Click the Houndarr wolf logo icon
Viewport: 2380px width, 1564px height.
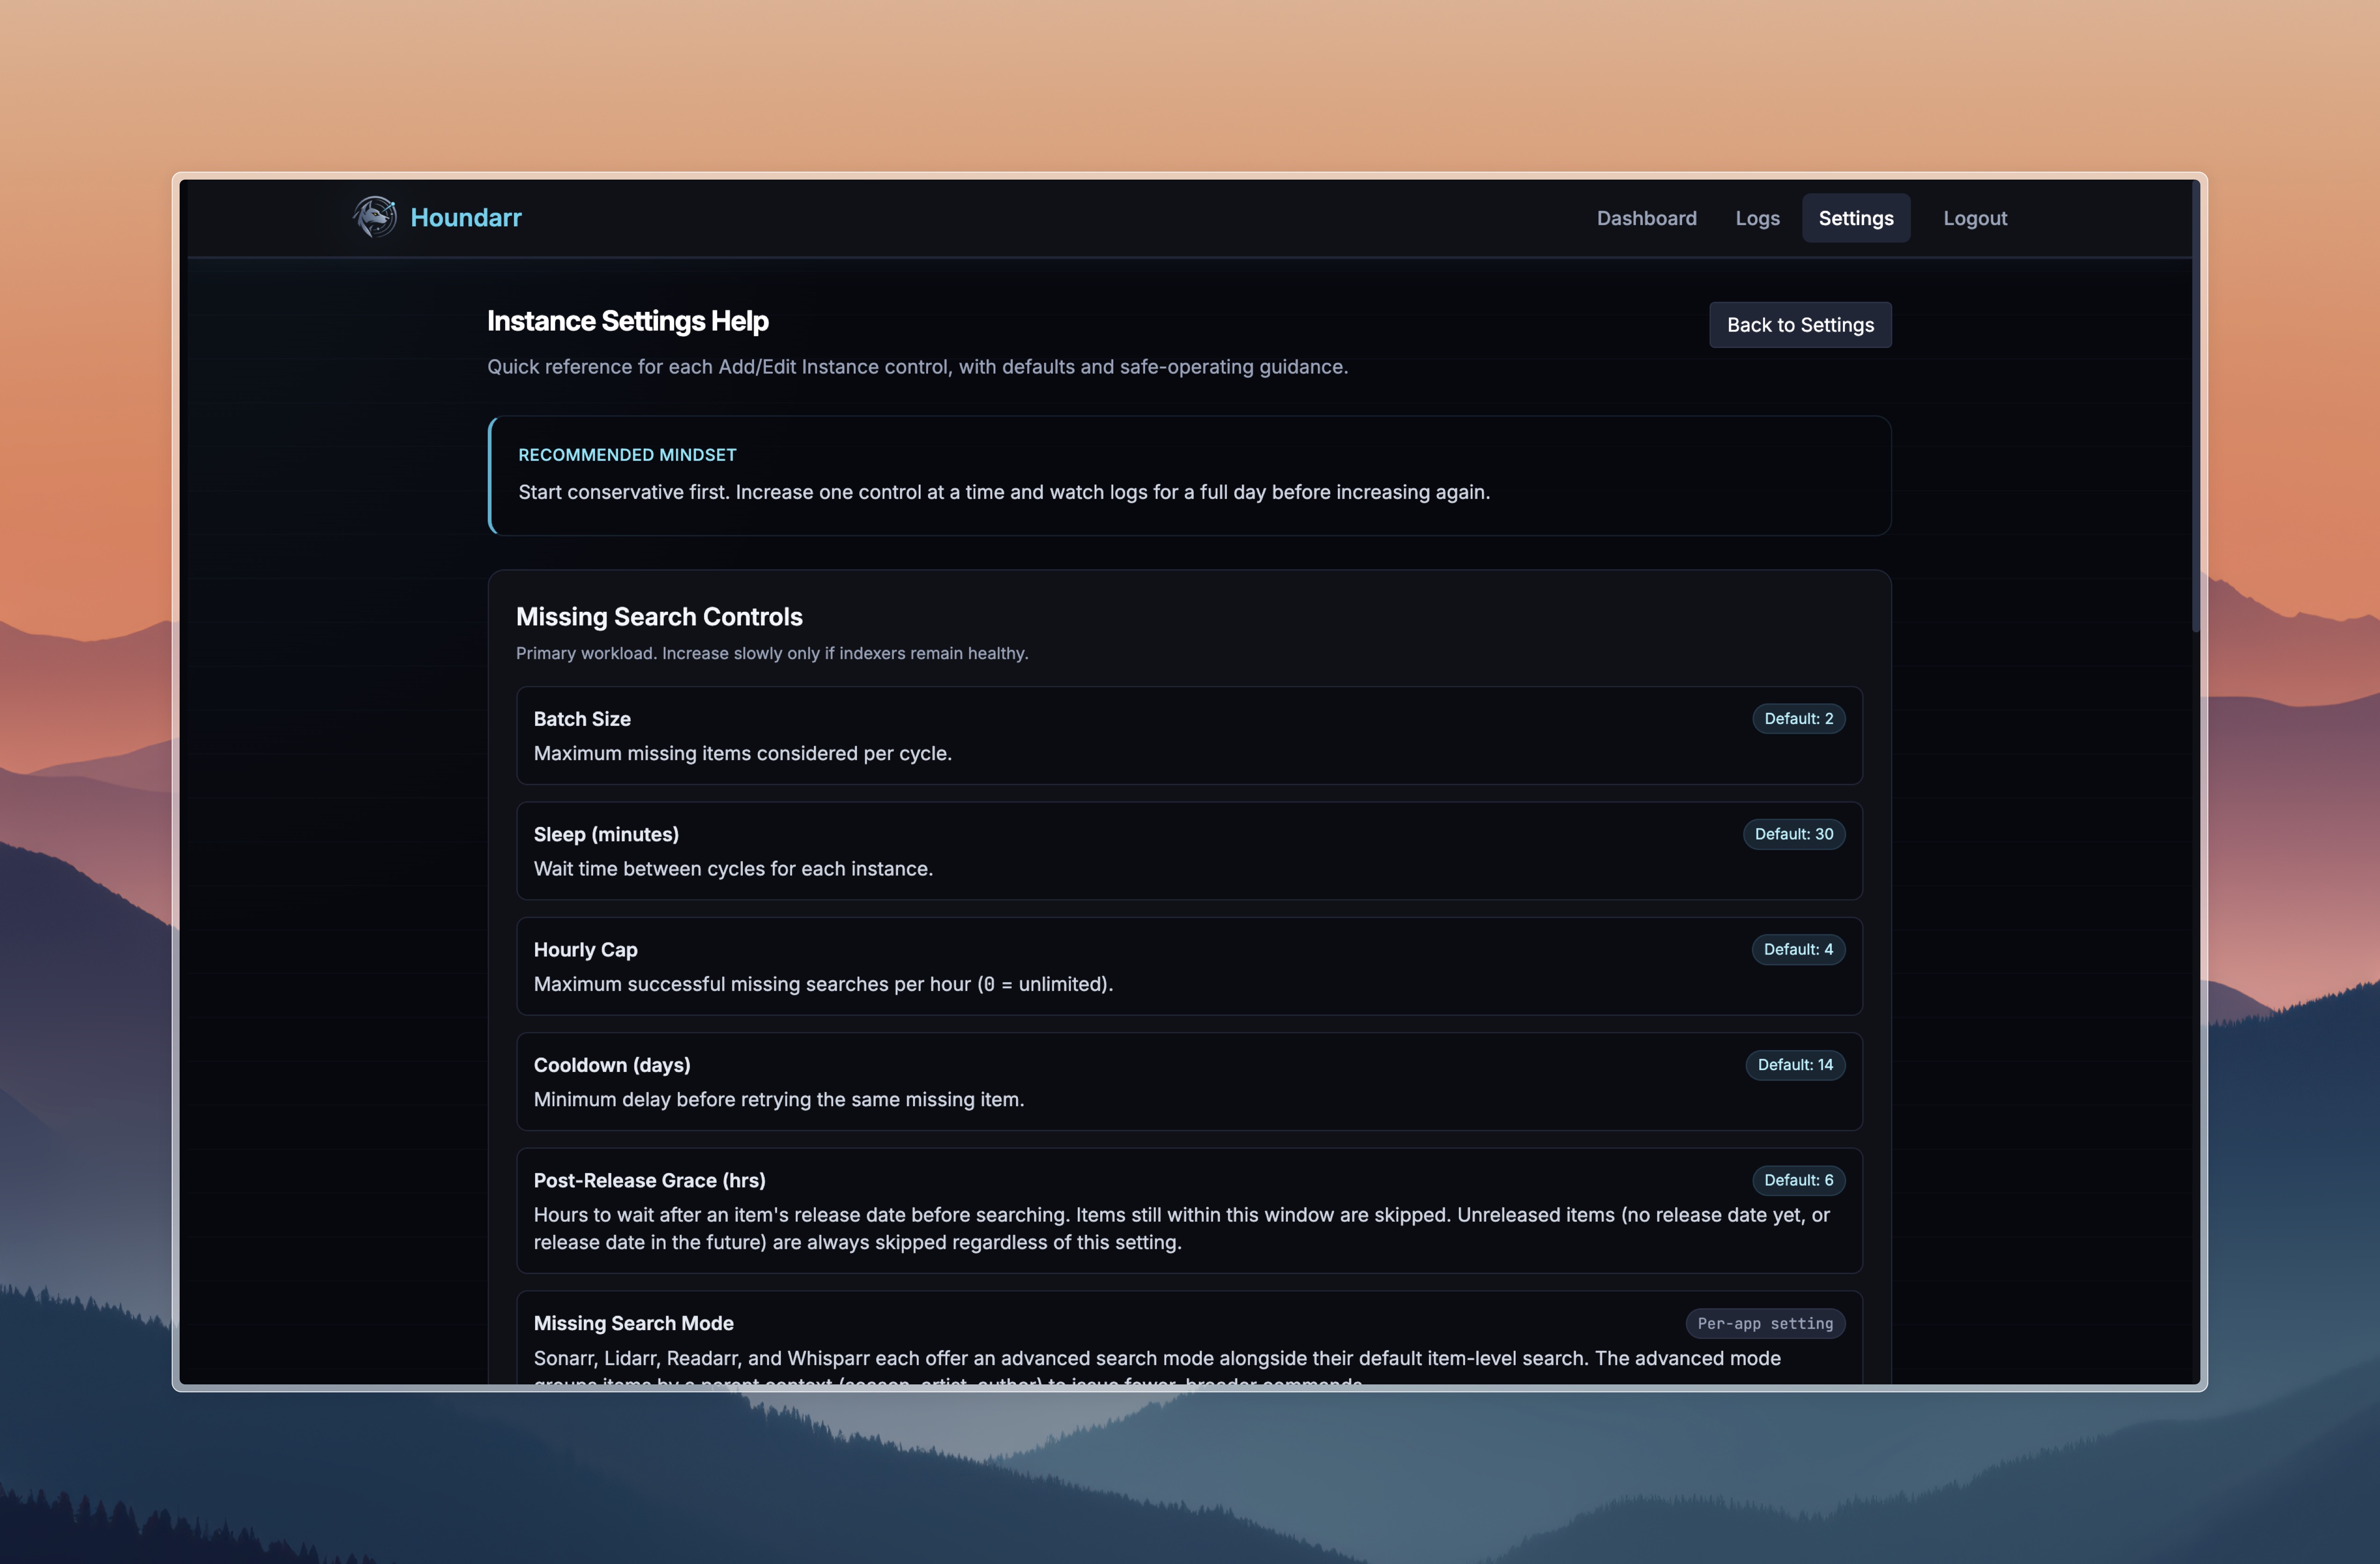(375, 217)
